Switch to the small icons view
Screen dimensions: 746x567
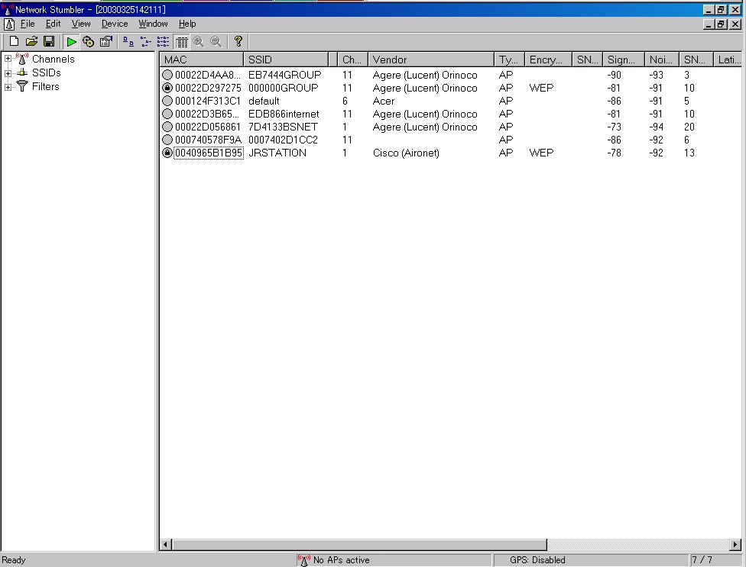[x=146, y=42]
